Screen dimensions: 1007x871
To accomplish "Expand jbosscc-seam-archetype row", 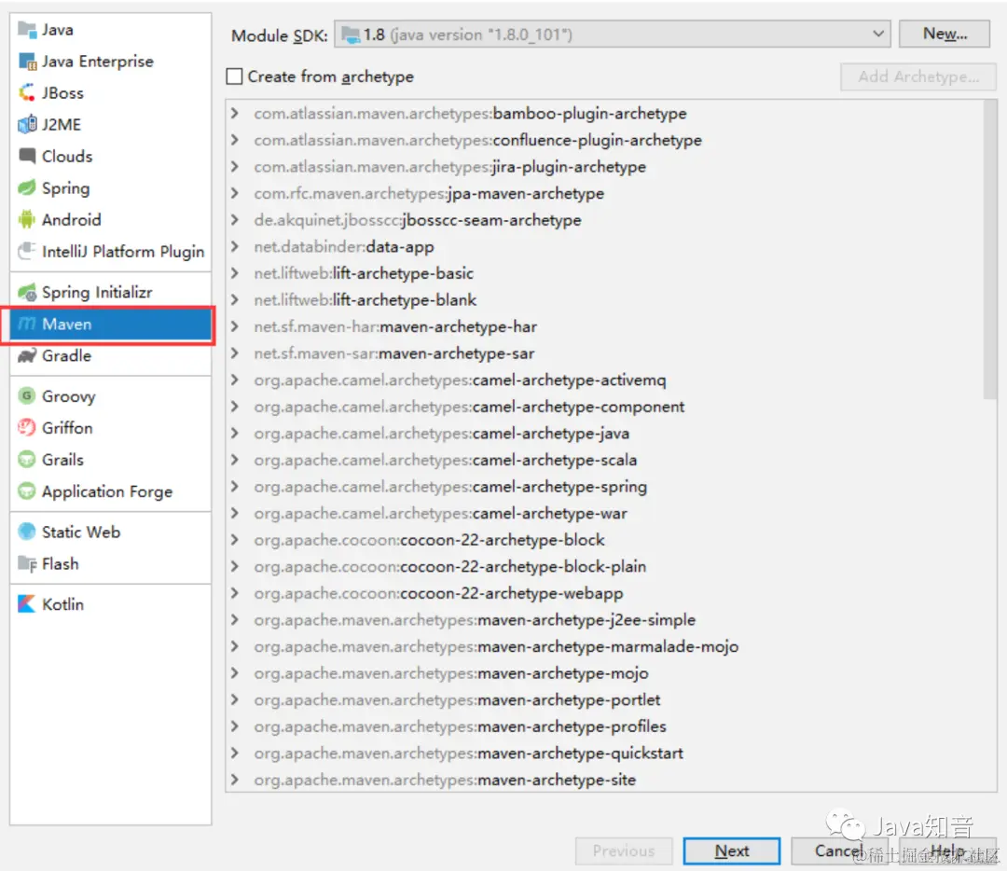I will (x=235, y=220).
